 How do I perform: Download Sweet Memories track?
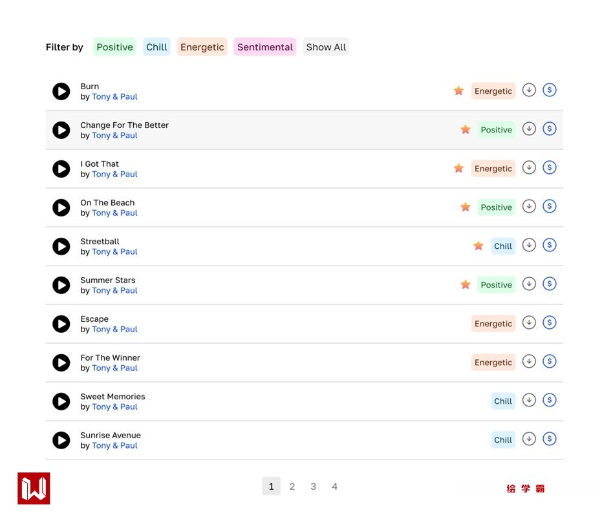coord(529,400)
